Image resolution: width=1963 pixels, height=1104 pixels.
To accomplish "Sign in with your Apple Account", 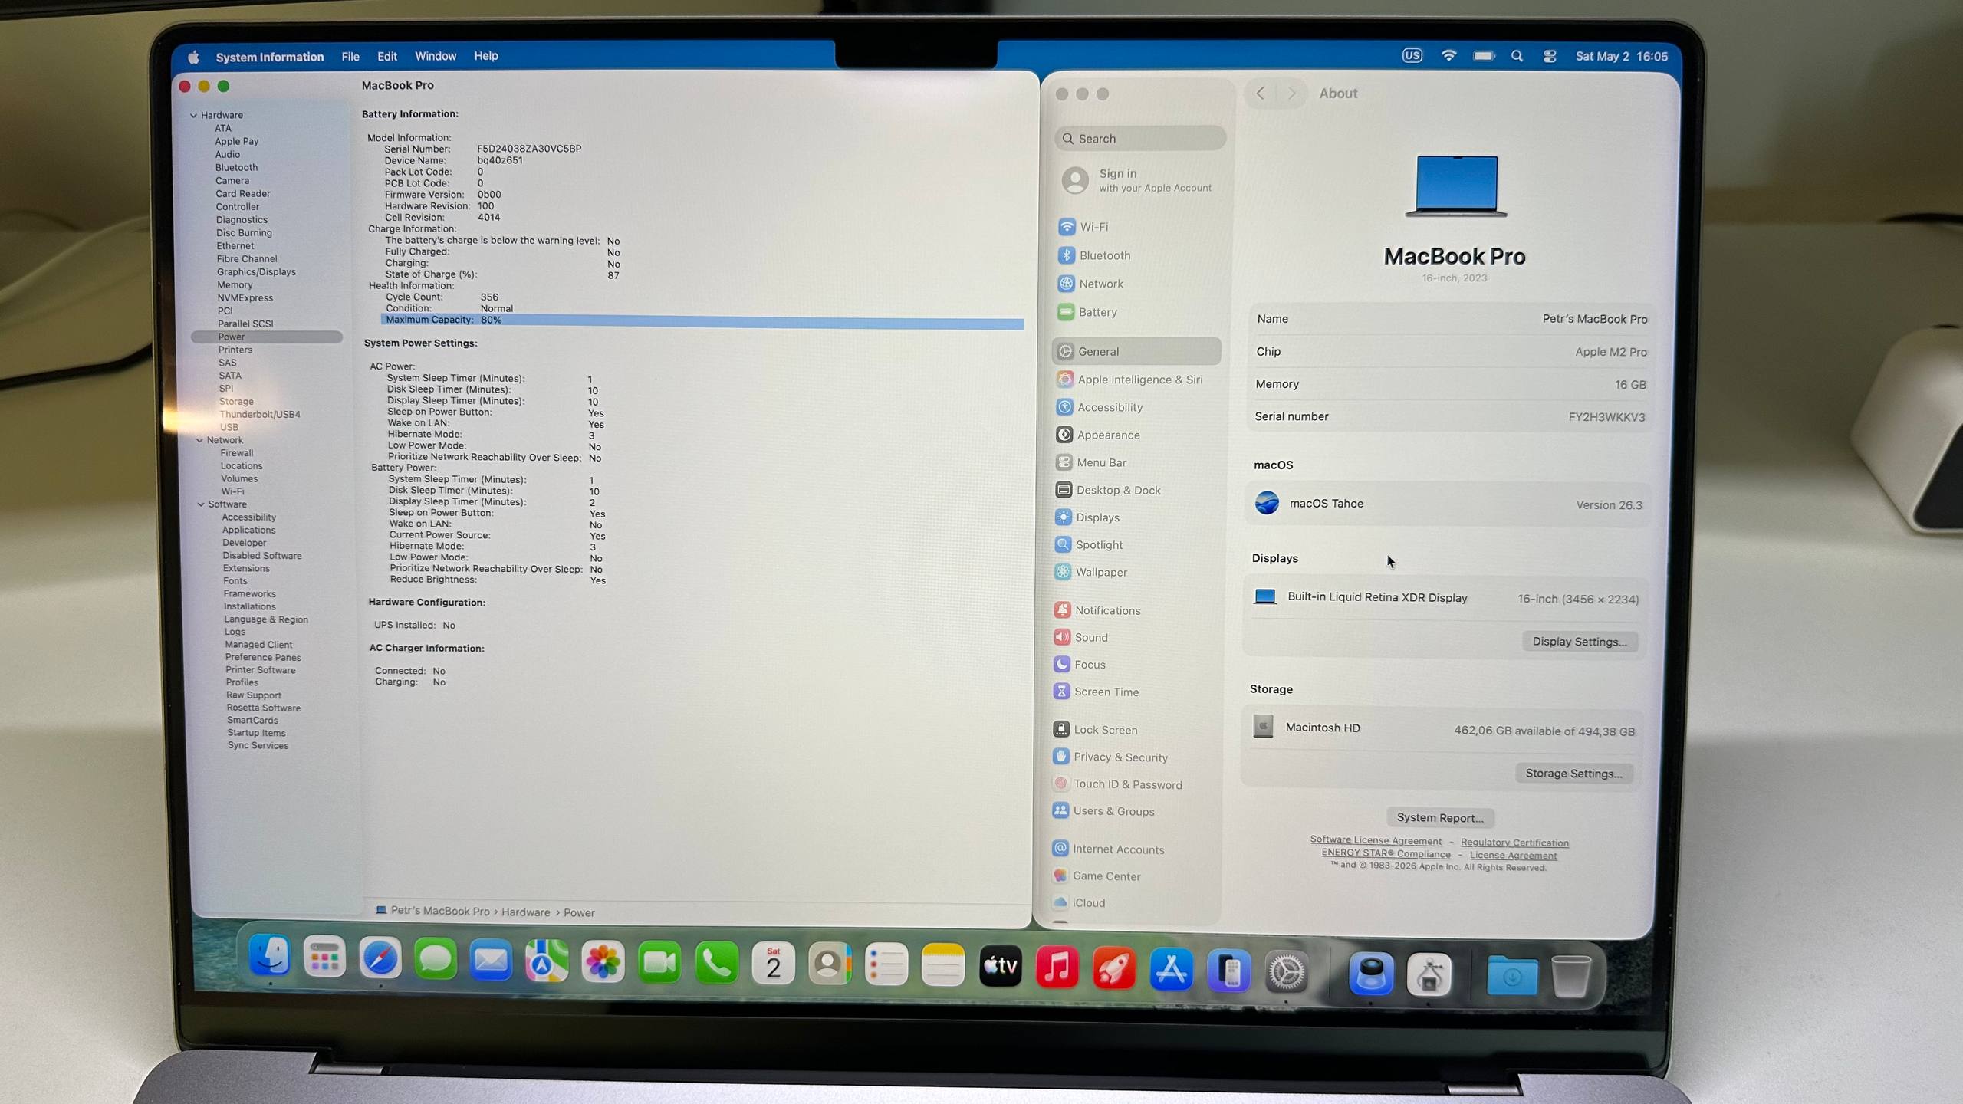I will 1138,180.
